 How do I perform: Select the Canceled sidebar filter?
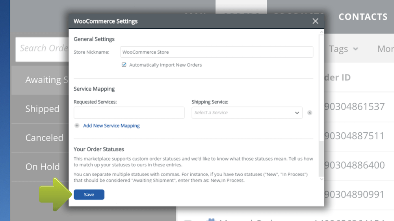point(40,138)
